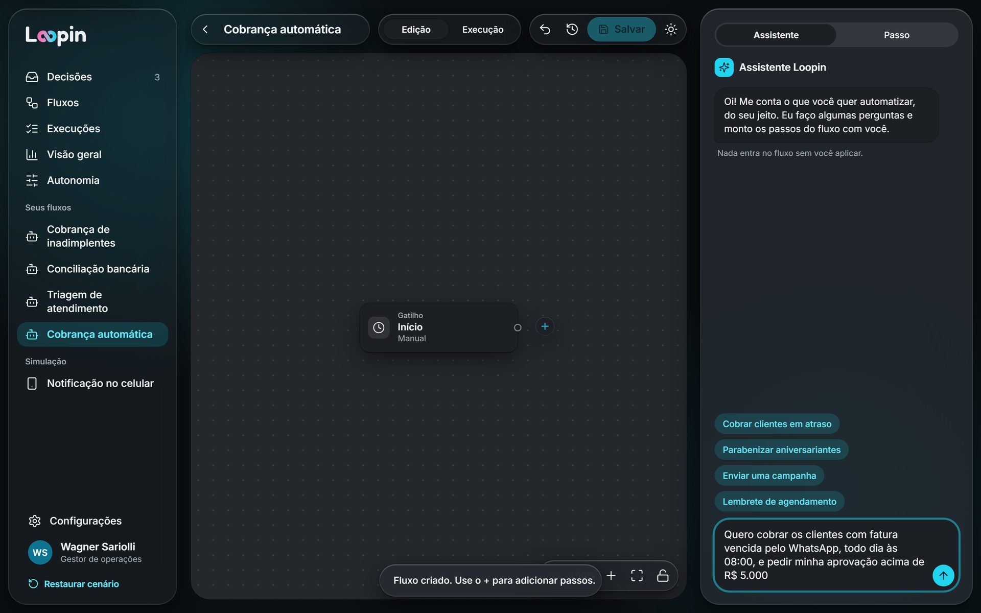Viewport: 981px width, 613px height.
Task: Click Cobrar clientes em atraso suggestion
Action: [777, 424]
